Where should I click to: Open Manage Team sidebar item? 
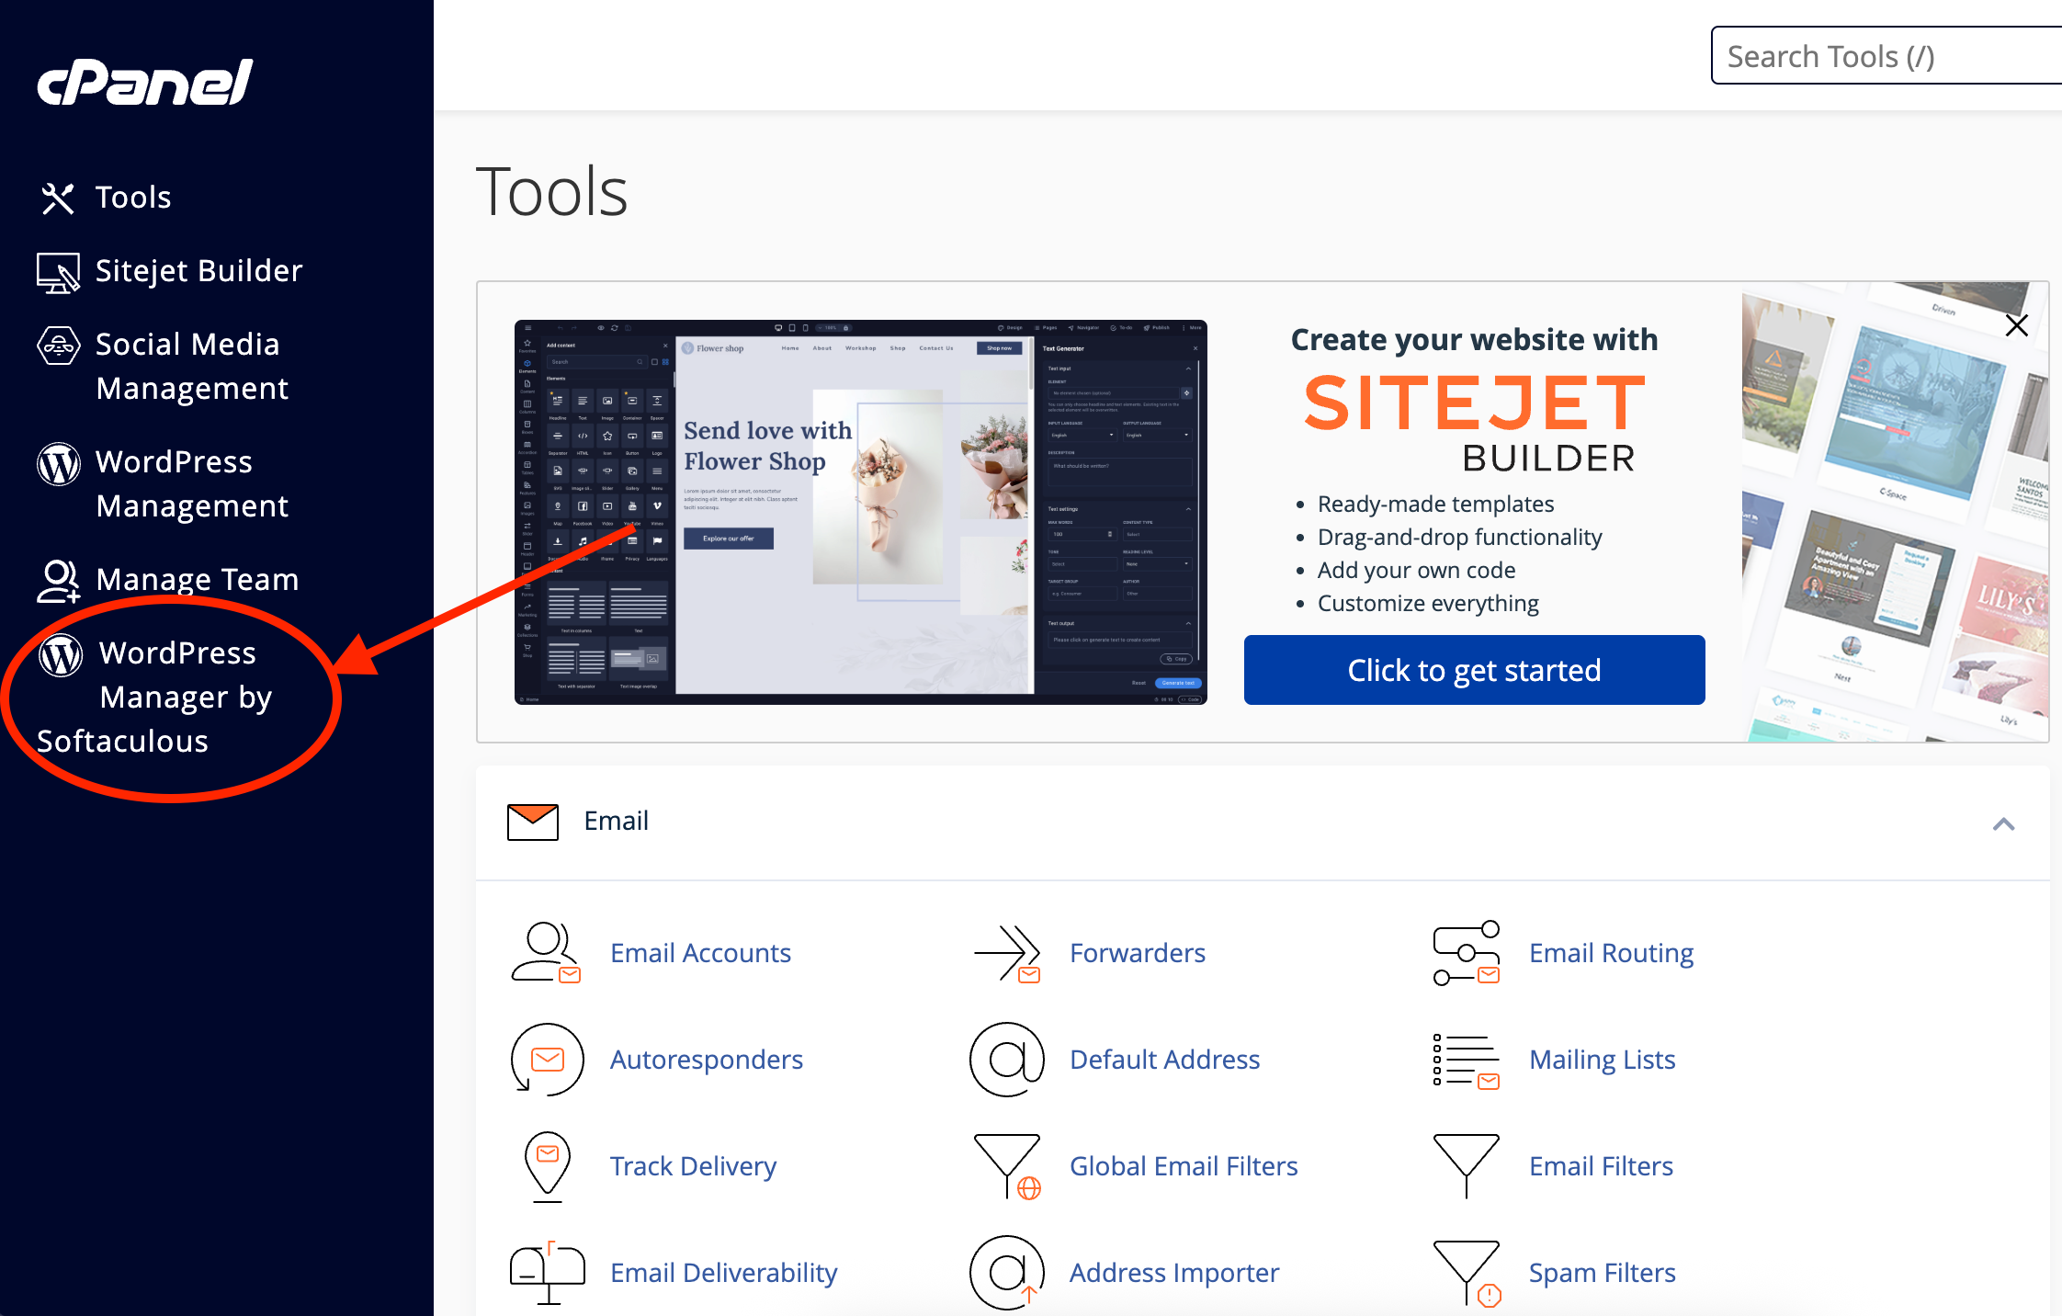click(x=198, y=580)
